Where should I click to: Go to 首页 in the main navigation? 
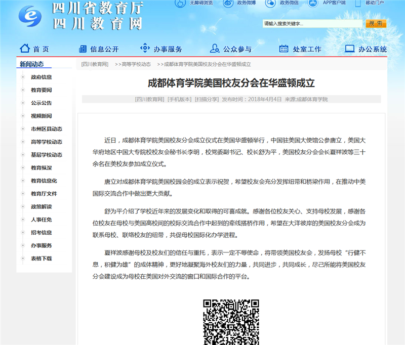point(41,49)
